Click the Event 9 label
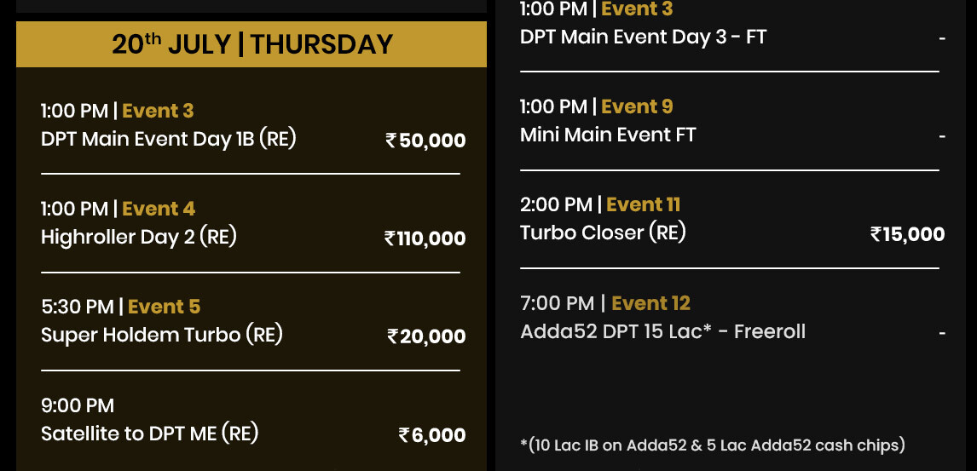Image resolution: width=977 pixels, height=471 pixels. coord(637,106)
